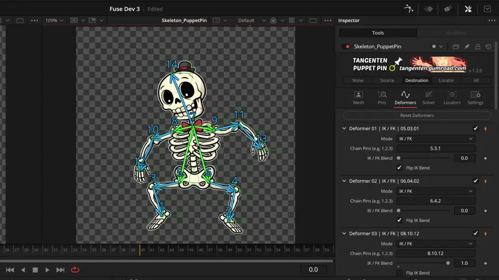Lock the Skeleton_PuppetPin tool

(478, 47)
